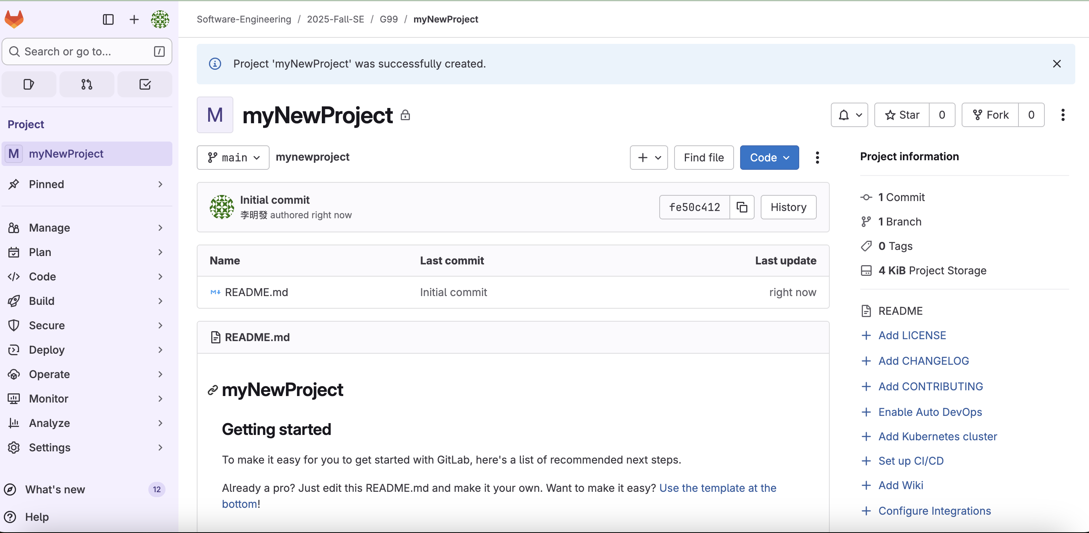Open the notification bell dropdown
Screen dimensions: 1089x533
coord(849,114)
